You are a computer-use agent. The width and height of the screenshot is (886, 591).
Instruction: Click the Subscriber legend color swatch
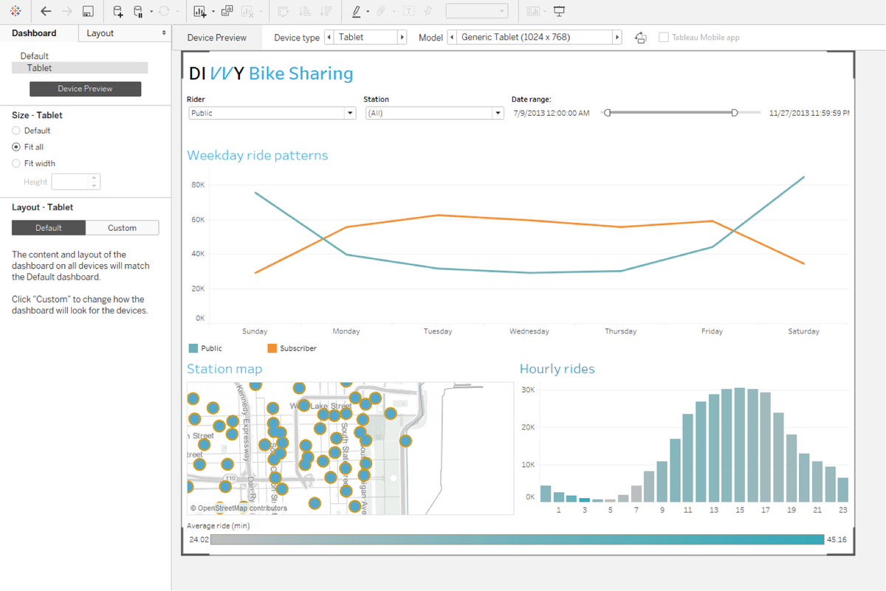tap(272, 348)
